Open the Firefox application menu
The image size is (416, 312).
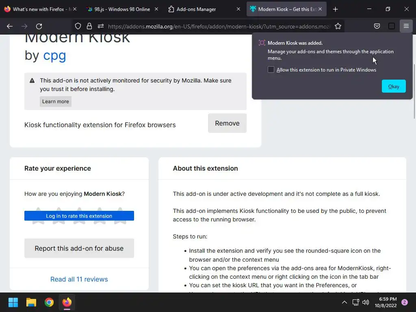pyautogui.click(x=406, y=26)
